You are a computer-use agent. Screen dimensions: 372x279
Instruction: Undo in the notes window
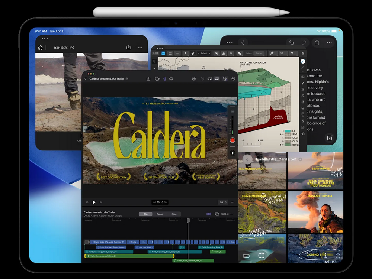291,43
